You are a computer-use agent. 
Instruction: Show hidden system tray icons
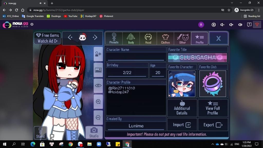pos(213,144)
